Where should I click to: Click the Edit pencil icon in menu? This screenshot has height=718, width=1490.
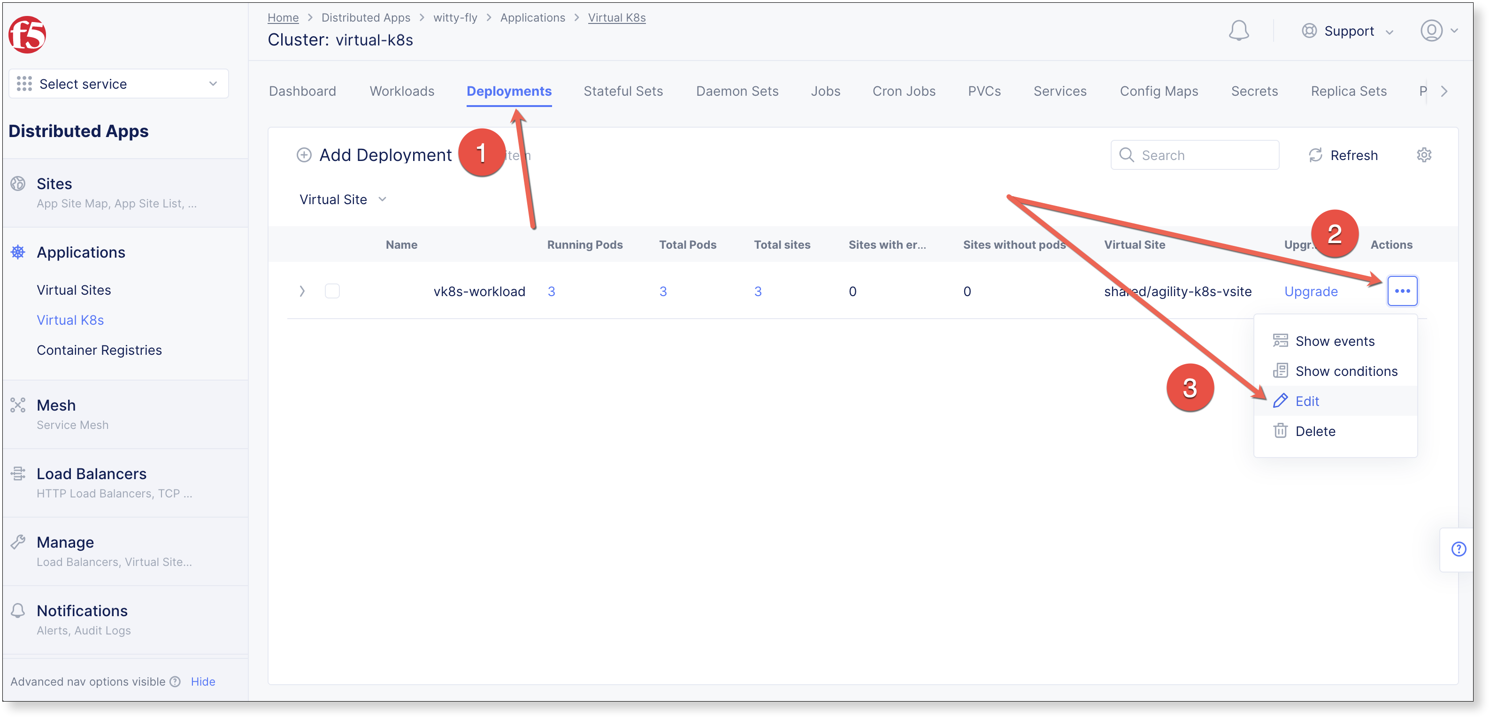pos(1280,401)
